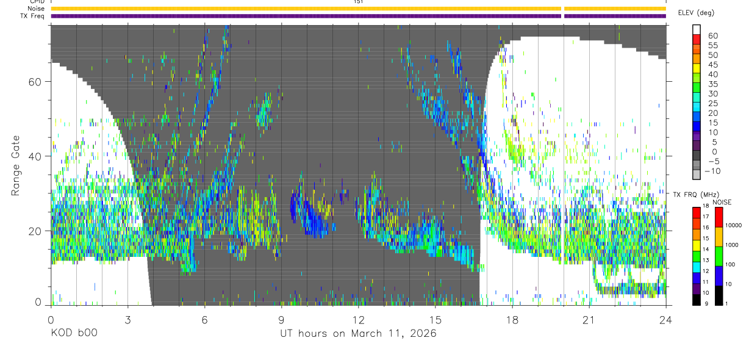Click the x-axis tick label '15'
The height and width of the screenshot is (346, 749).
click(x=435, y=319)
